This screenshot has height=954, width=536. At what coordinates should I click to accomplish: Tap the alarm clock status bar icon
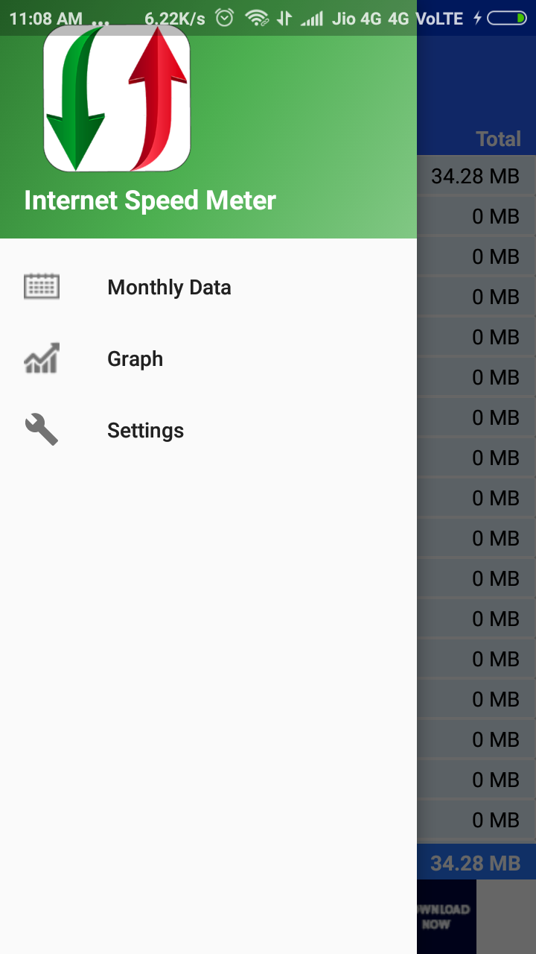[x=226, y=16]
